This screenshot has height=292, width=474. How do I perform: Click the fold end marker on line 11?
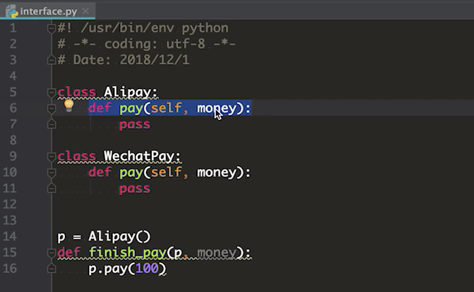tap(51, 188)
